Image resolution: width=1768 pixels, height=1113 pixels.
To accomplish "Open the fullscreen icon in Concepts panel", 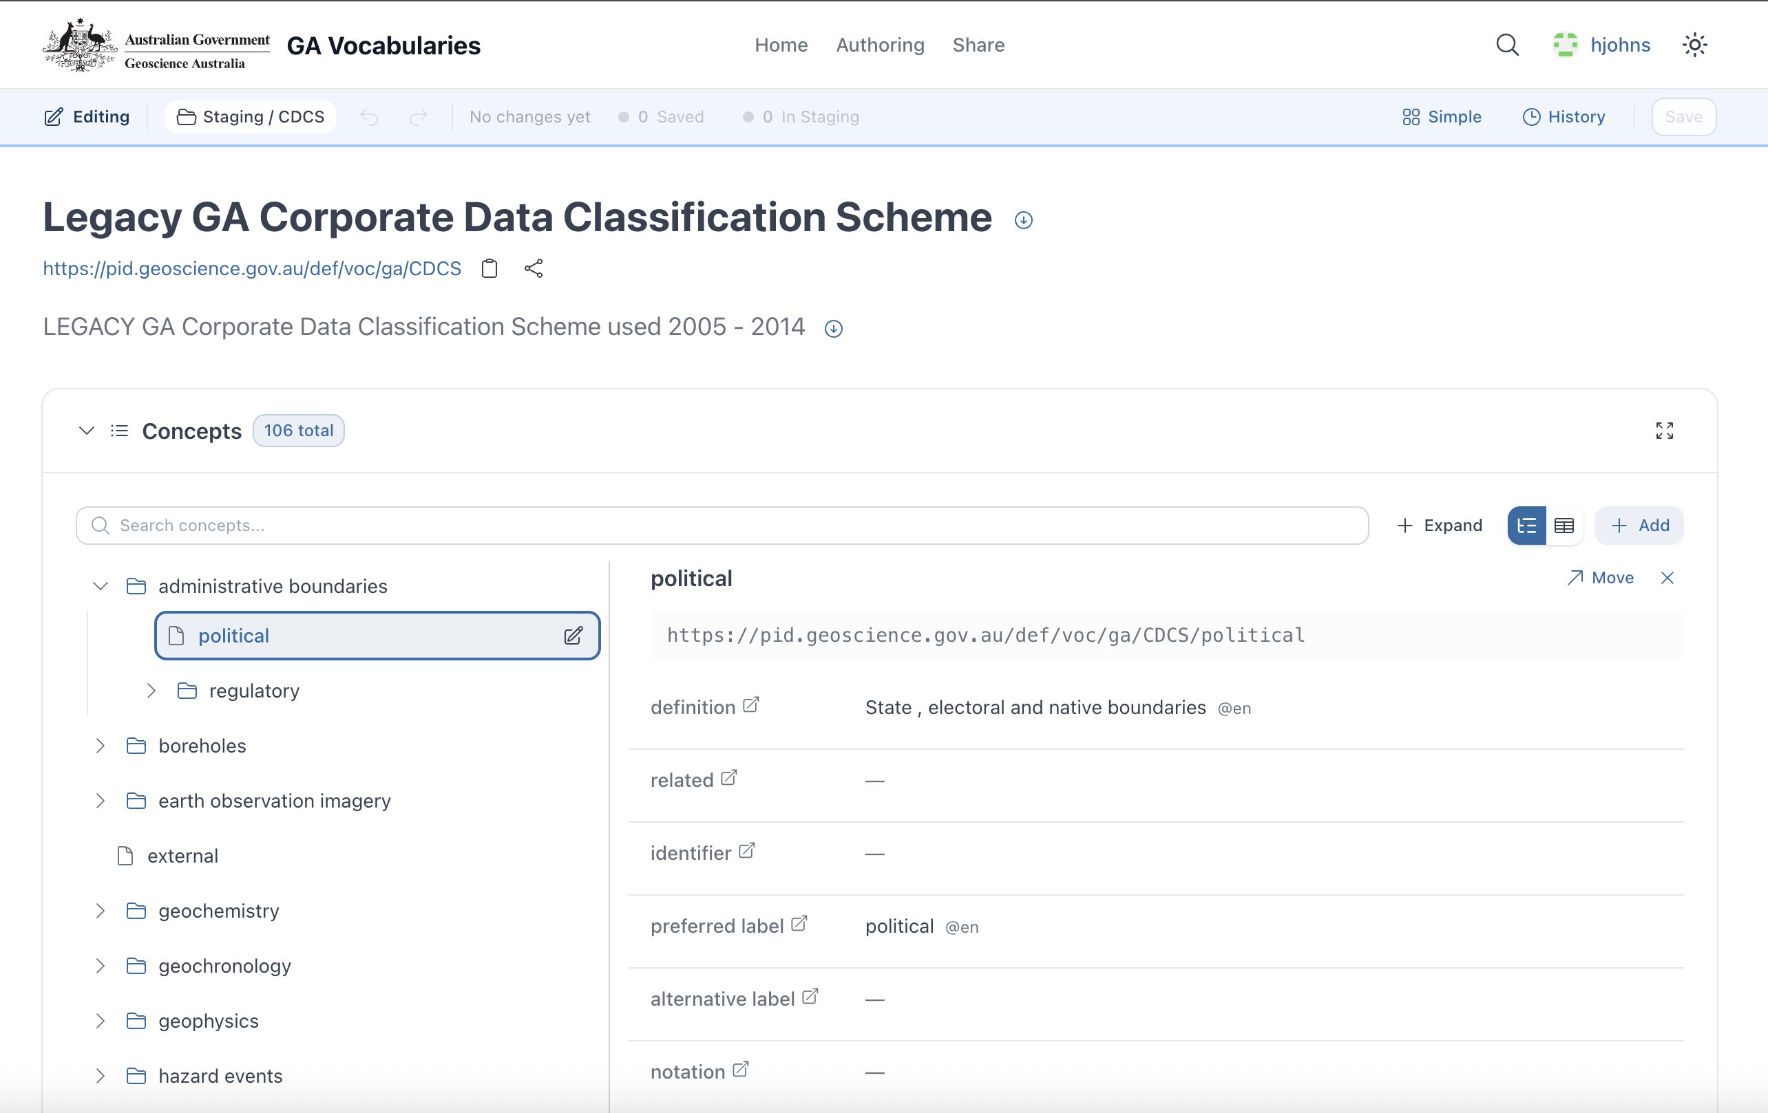I will click(1664, 431).
